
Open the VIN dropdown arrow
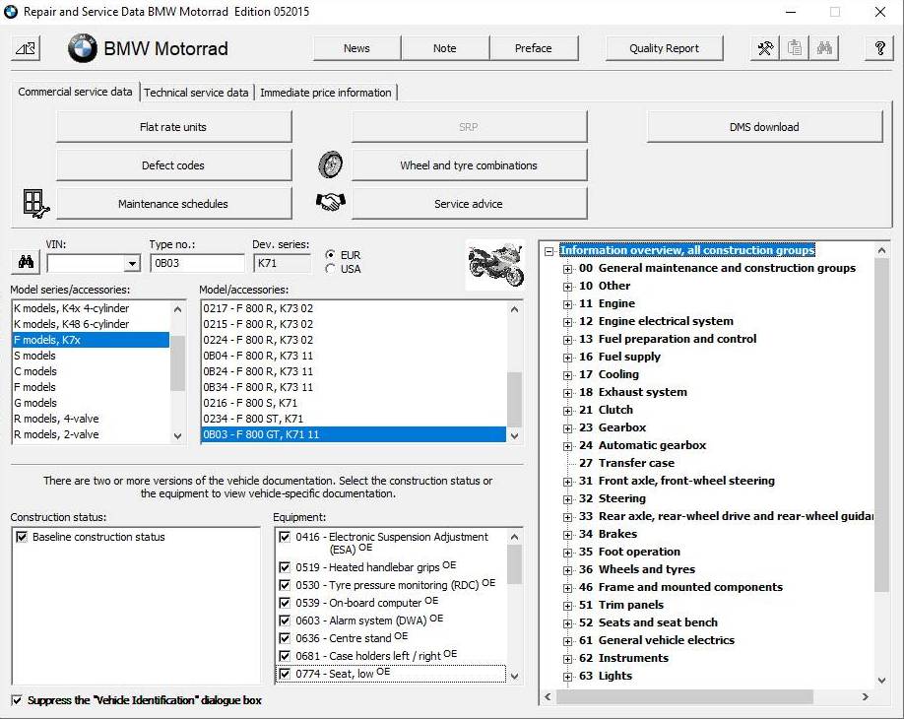132,264
